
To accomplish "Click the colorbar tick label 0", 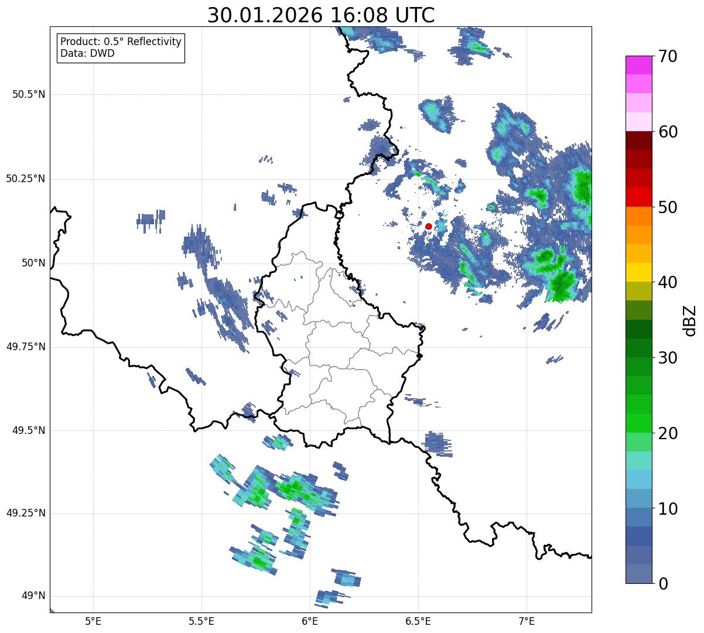I will (663, 583).
